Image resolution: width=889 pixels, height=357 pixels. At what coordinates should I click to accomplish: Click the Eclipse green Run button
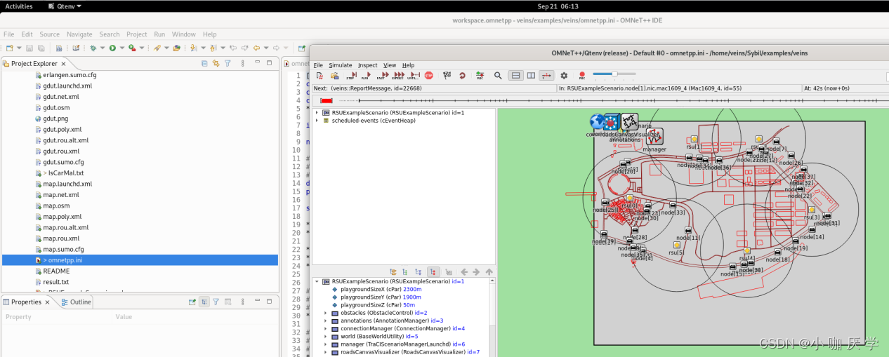(x=112, y=48)
